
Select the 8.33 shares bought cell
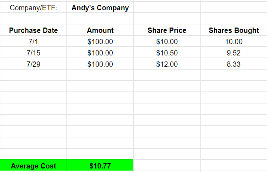[x=234, y=64]
